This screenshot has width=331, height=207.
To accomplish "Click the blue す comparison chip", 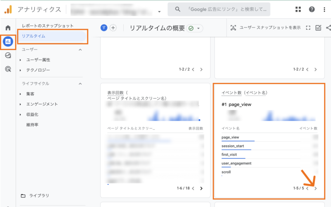I will (x=104, y=28).
